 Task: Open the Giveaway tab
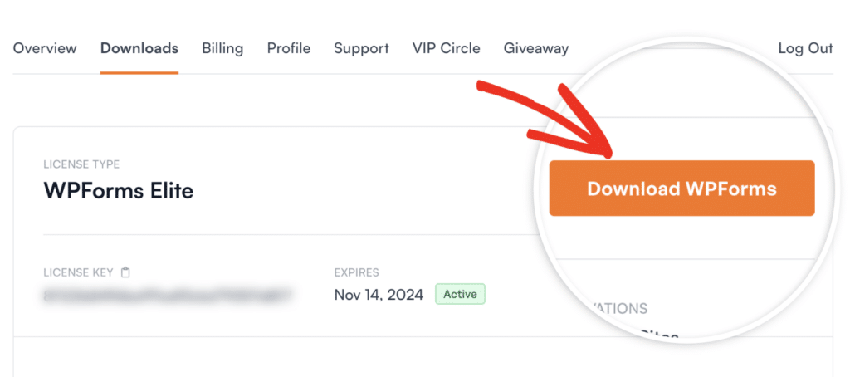click(x=536, y=48)
